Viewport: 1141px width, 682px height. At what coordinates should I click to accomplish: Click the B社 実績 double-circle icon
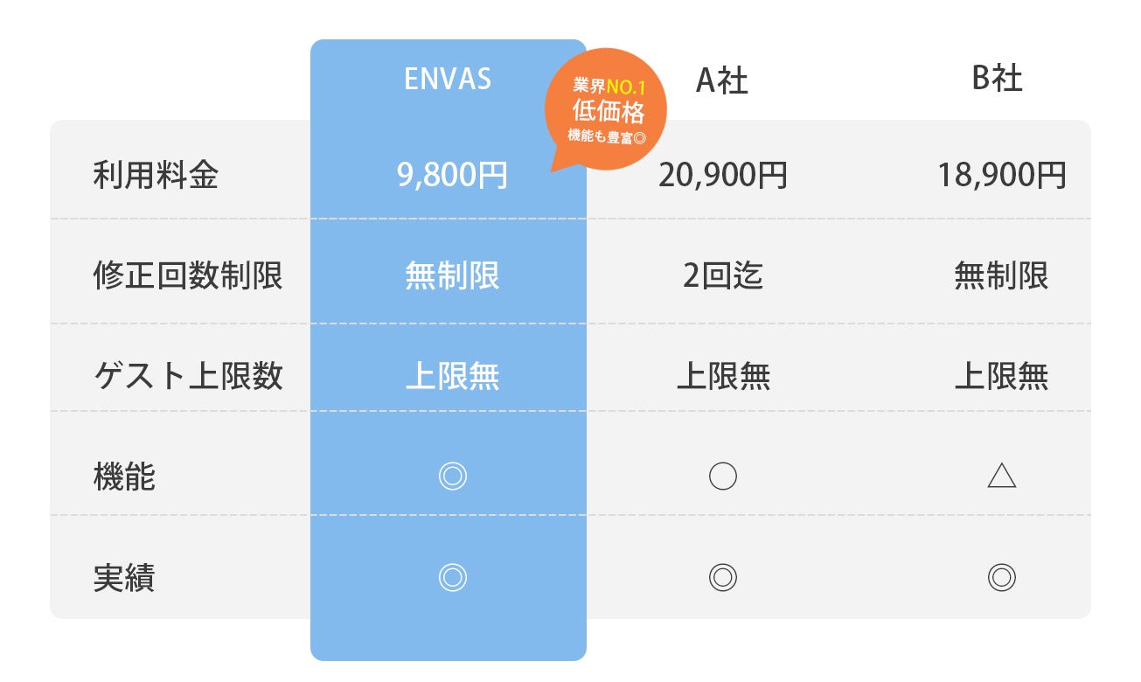click(1001, 577)
